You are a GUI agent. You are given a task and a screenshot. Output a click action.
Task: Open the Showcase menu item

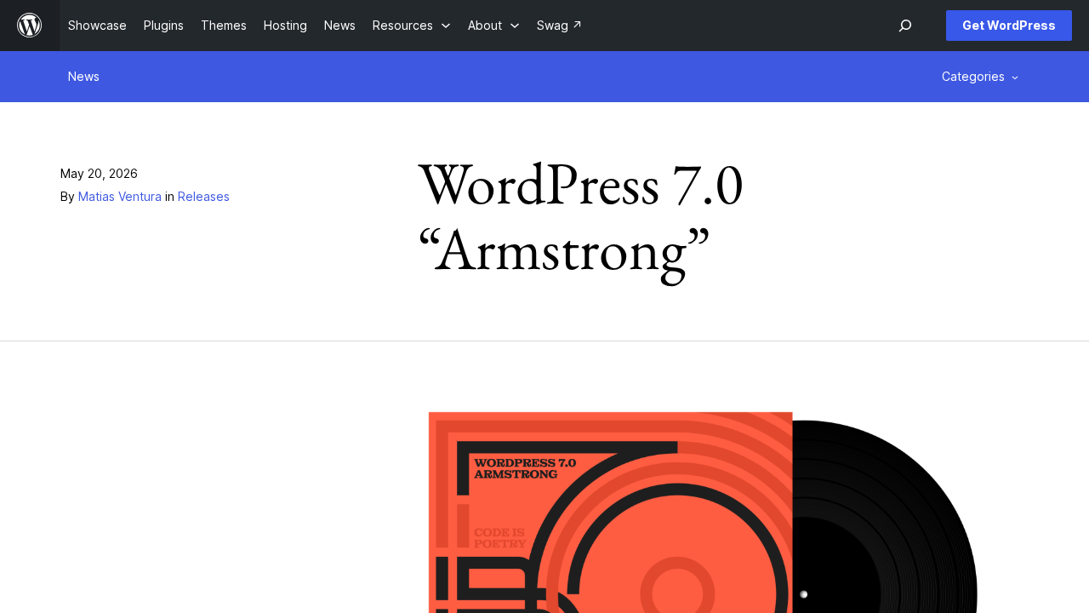pos(97,26)
